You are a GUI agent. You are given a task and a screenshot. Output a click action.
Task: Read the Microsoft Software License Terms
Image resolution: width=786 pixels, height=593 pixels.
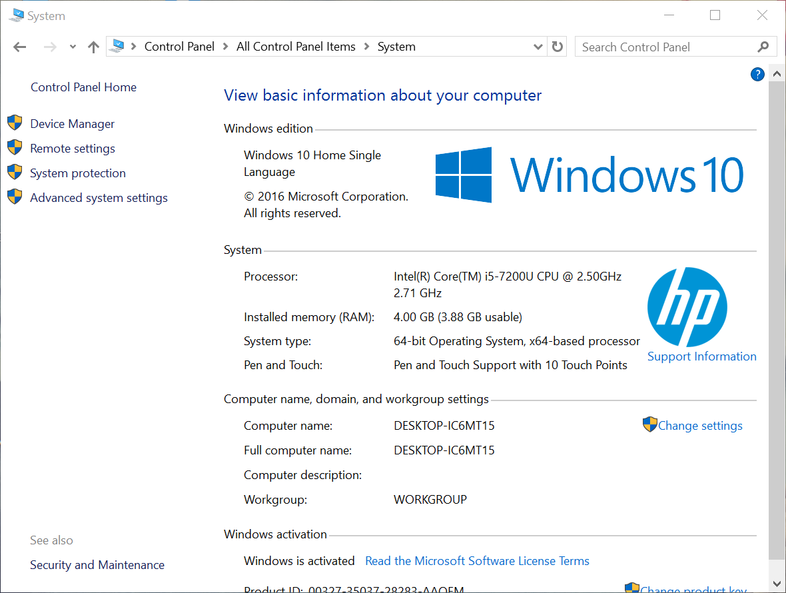[x=477, y=561]
